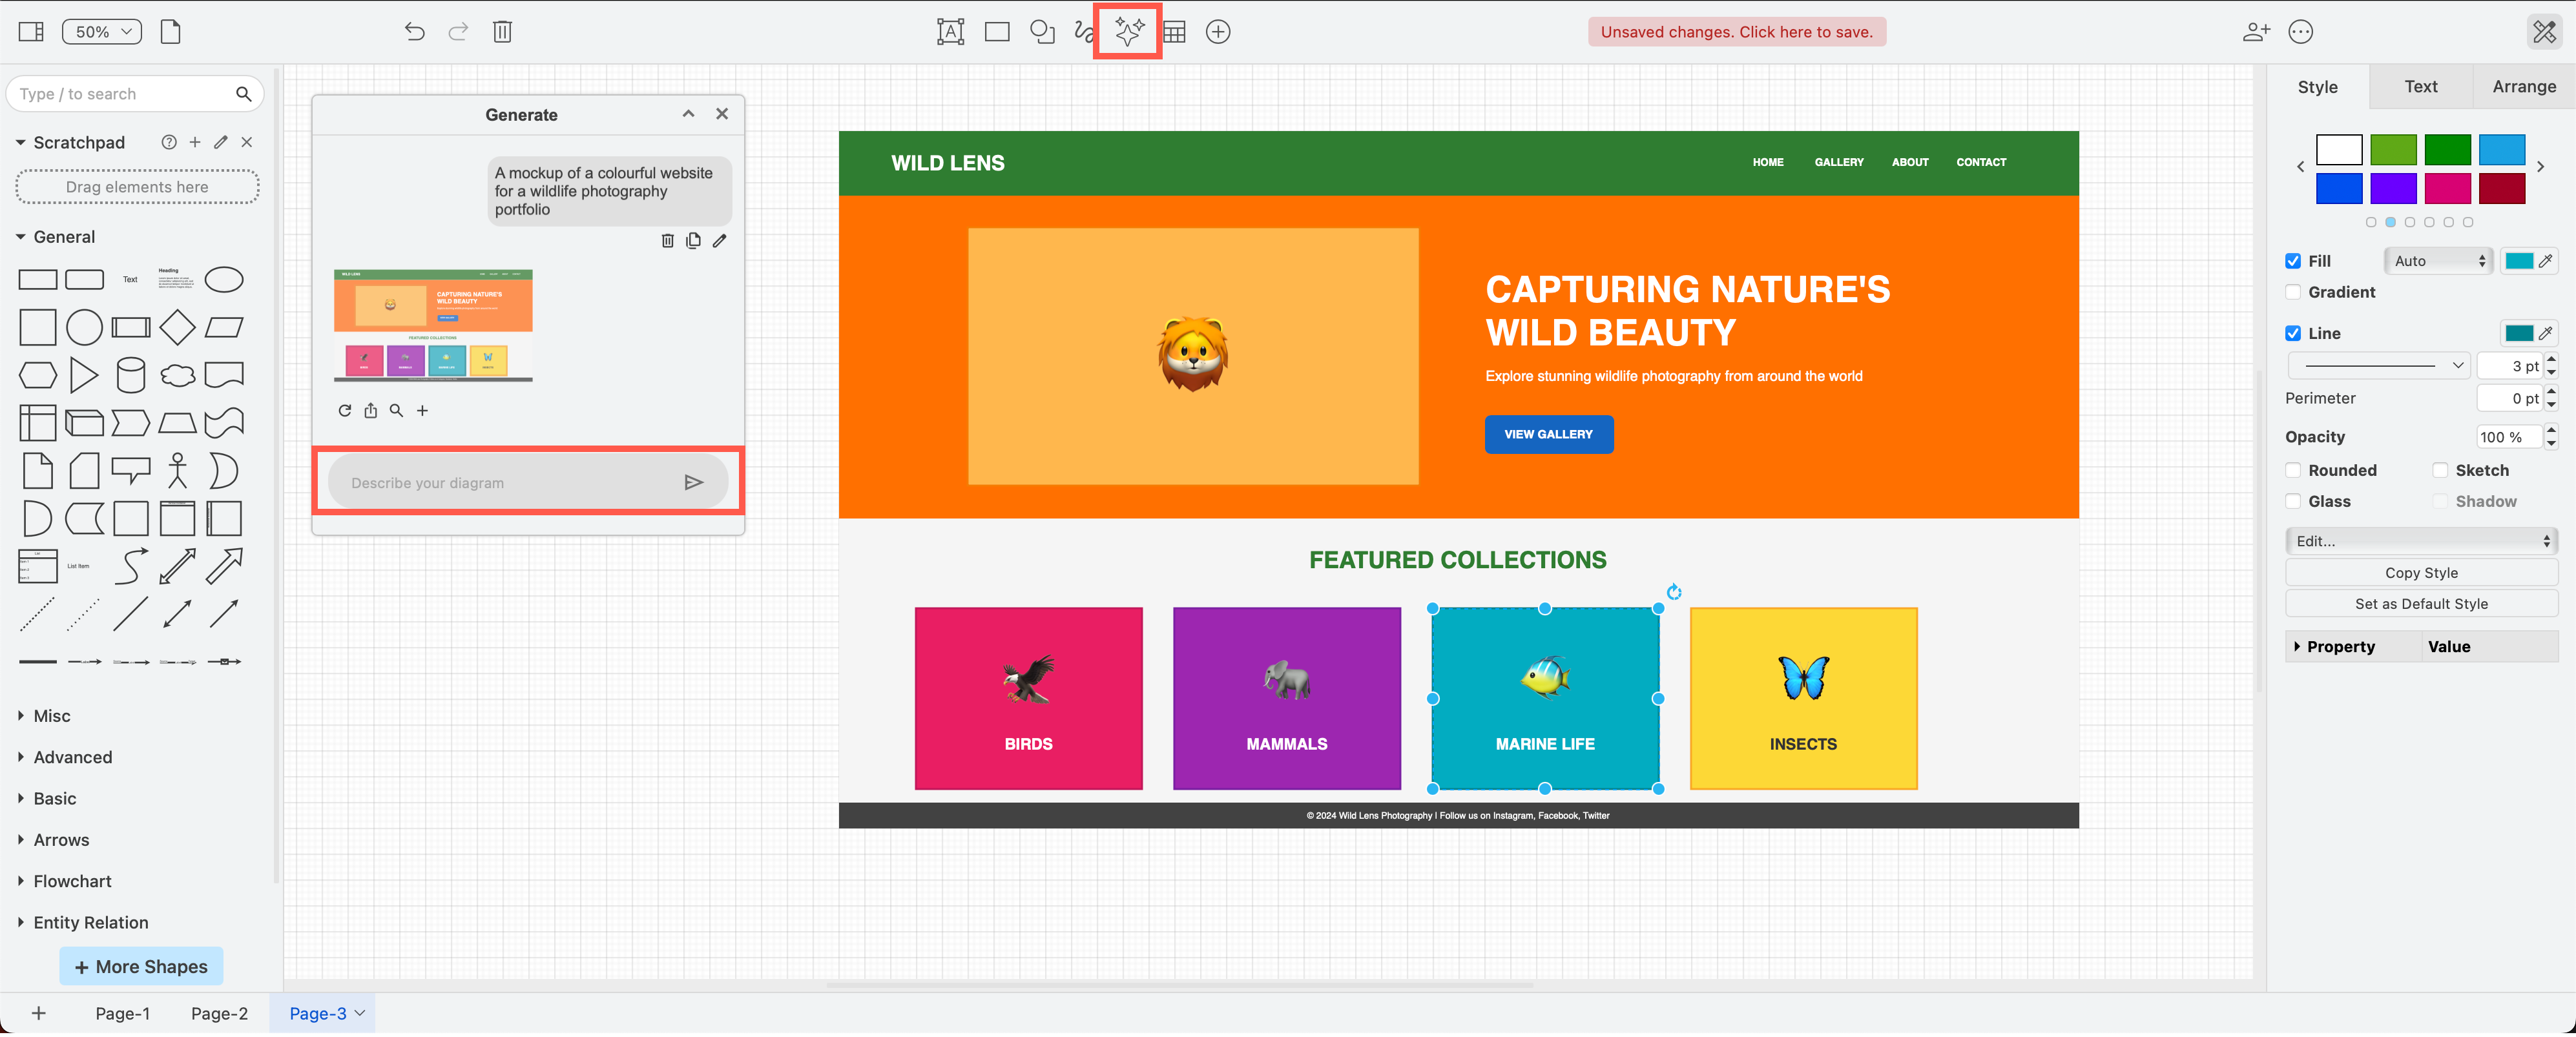Viewport: 2576px width, 1037px height.
Task: Enable the Sketch checkbox
Action: pyautogui.click(x=2440, y=470)
